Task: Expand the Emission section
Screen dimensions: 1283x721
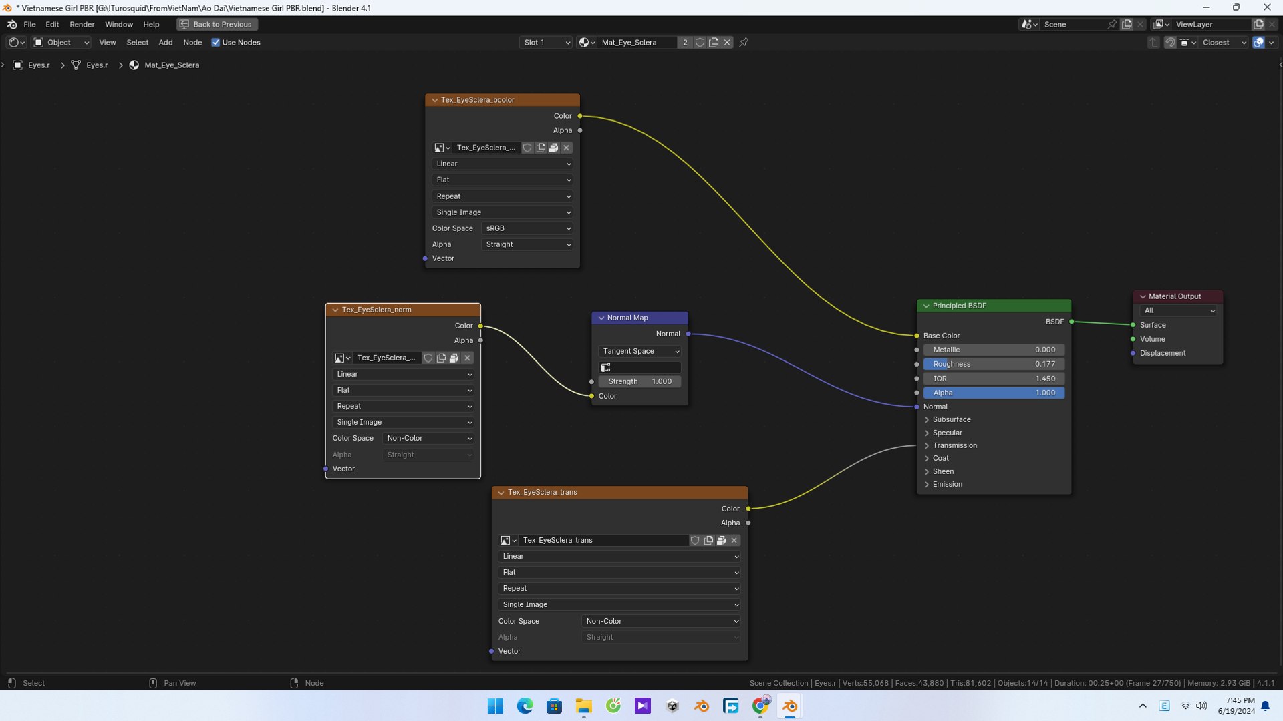Action: tap(947, 484)
